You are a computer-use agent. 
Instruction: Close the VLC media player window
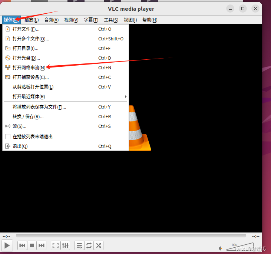click(x=255, y=9)
